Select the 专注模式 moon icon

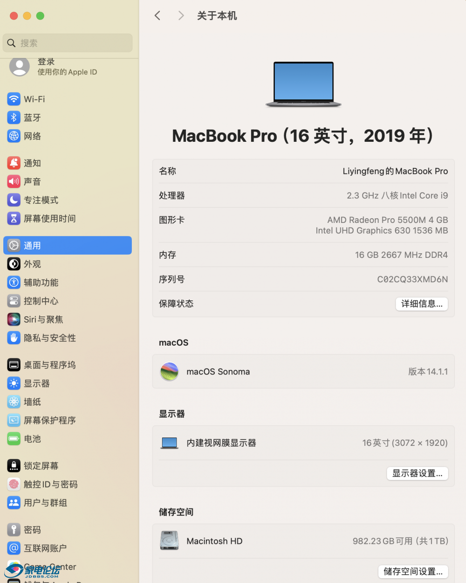pyautogui.click(x=14, y=200)
